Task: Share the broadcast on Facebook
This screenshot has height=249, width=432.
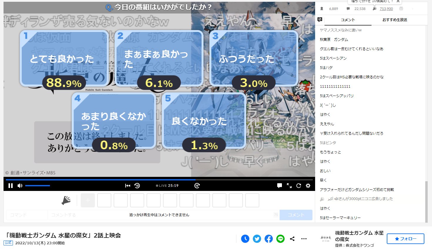Action: point(269,239)
